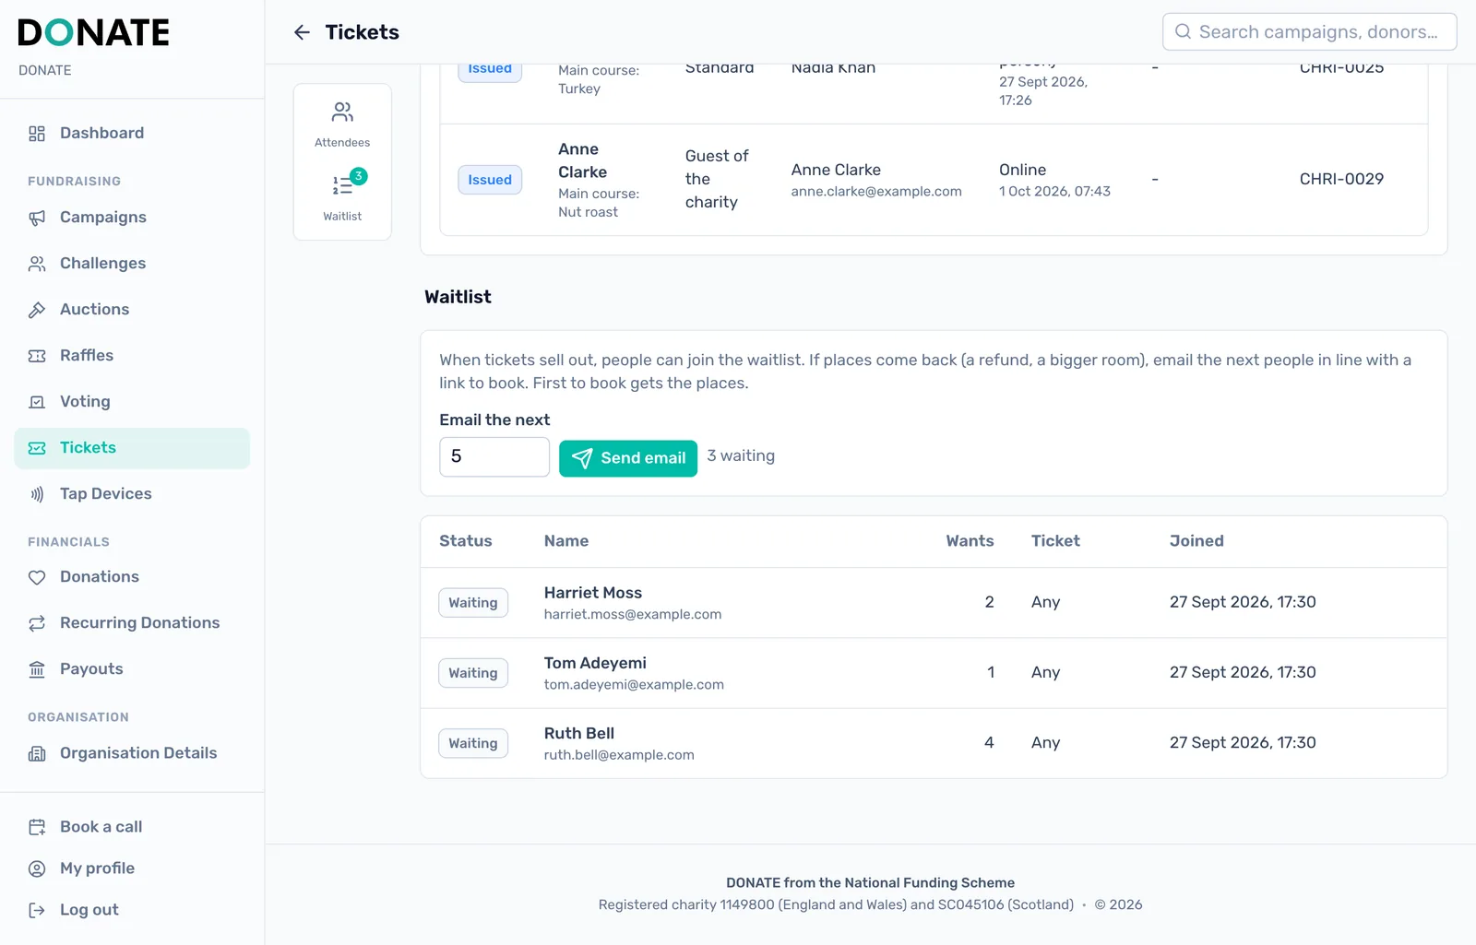Viewport: 1476px width, 945px height.
Task: Click harriet.moss@example.com email
Action: (x=633, y=614)
